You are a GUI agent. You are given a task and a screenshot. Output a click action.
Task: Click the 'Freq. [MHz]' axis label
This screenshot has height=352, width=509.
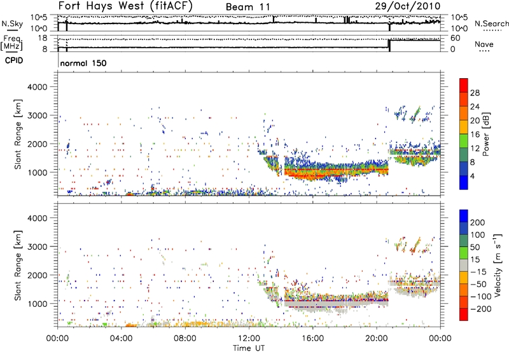coord(12,43)
